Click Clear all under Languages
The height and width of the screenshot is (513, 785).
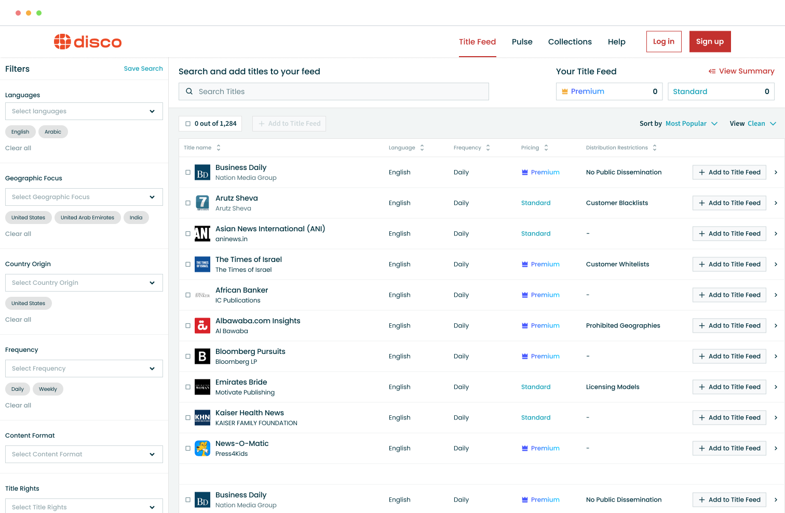tap(18, 148)
